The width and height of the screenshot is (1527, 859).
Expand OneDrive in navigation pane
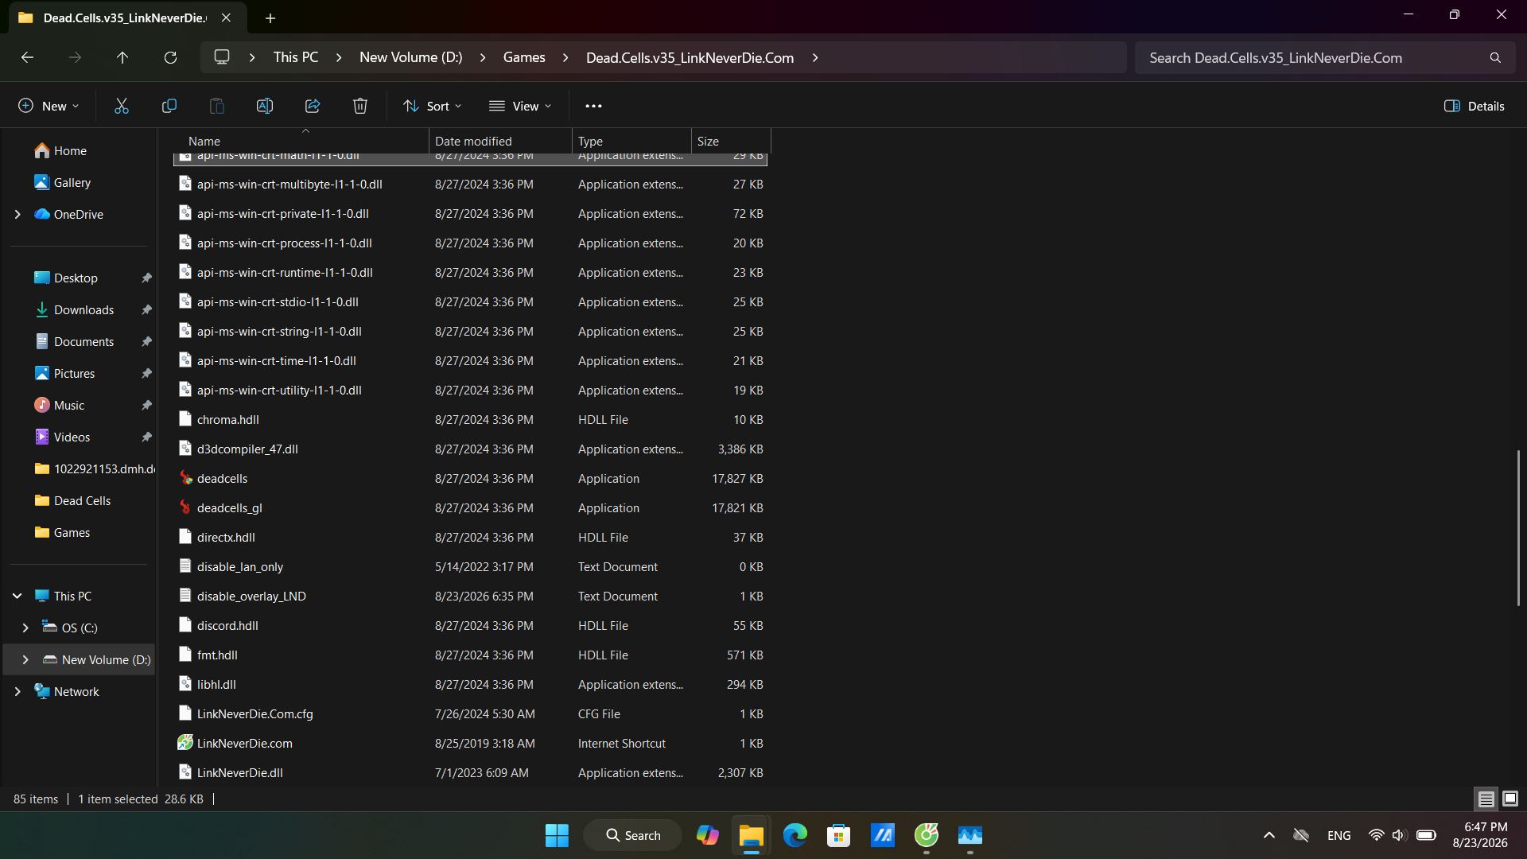(x=17, y=215)
